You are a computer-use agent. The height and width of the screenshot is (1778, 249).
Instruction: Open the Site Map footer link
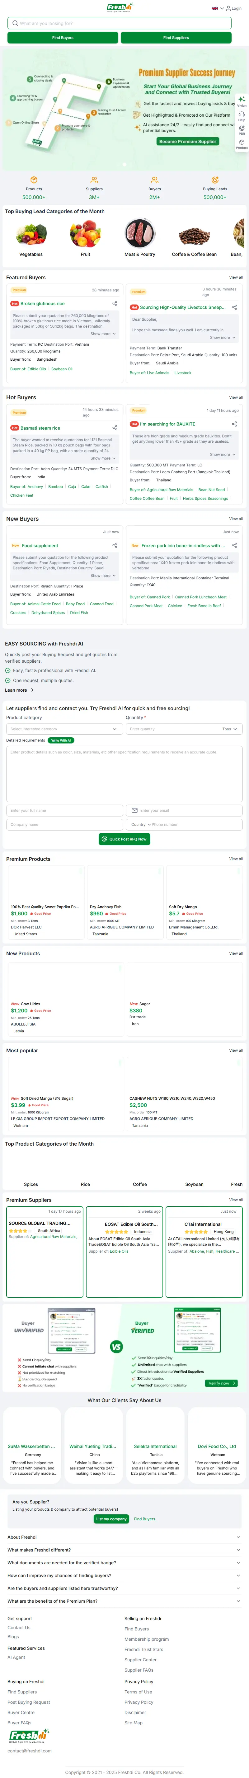134,1723
